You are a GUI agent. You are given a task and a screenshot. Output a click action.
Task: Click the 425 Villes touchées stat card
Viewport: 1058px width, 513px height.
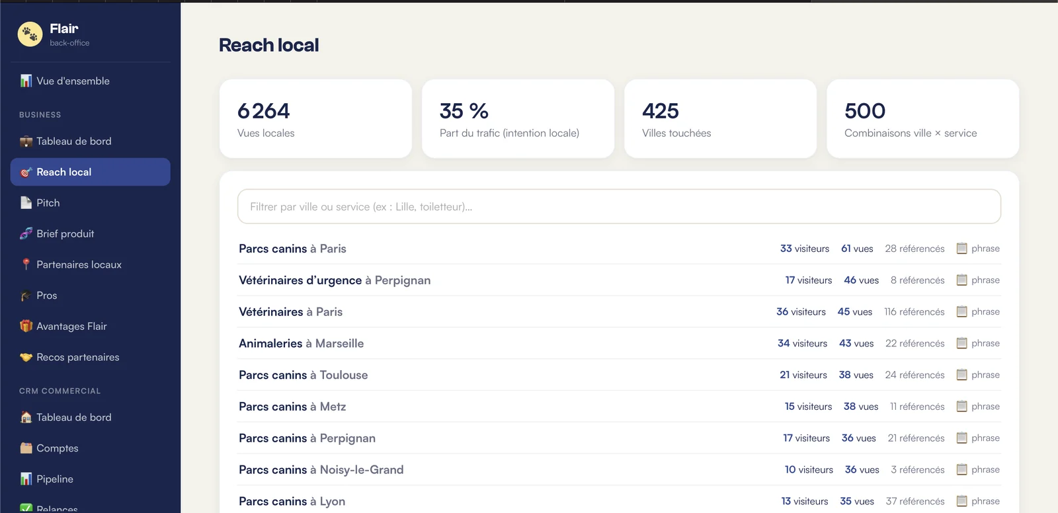(x=720, y=119)
